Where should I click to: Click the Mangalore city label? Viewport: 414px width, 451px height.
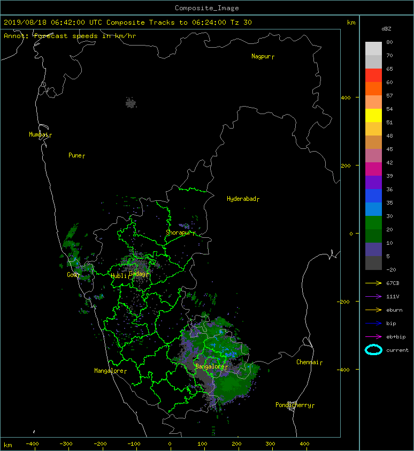[110, 371]
